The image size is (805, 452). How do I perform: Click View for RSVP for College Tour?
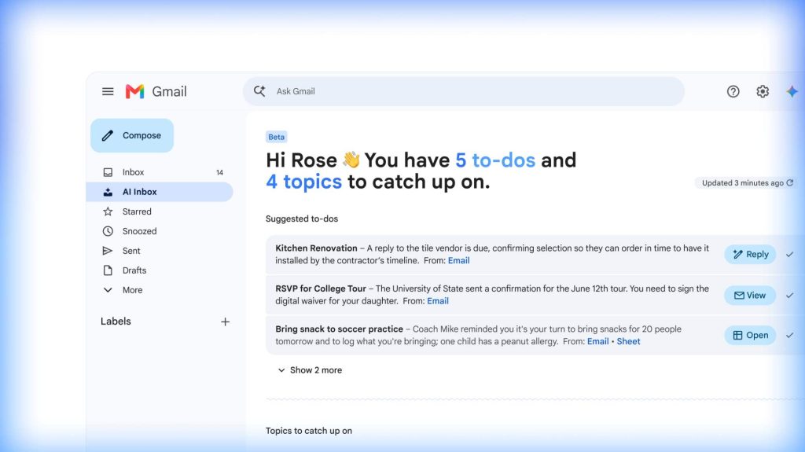(750, 296)
